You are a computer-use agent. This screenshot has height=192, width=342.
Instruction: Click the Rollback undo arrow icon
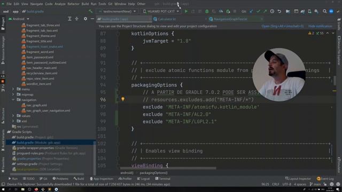(279, 11)
